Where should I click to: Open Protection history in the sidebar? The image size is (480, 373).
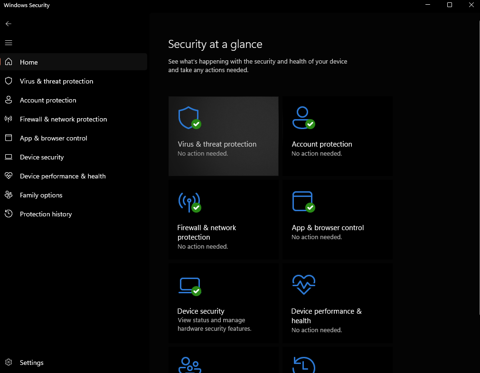(46, 214)
